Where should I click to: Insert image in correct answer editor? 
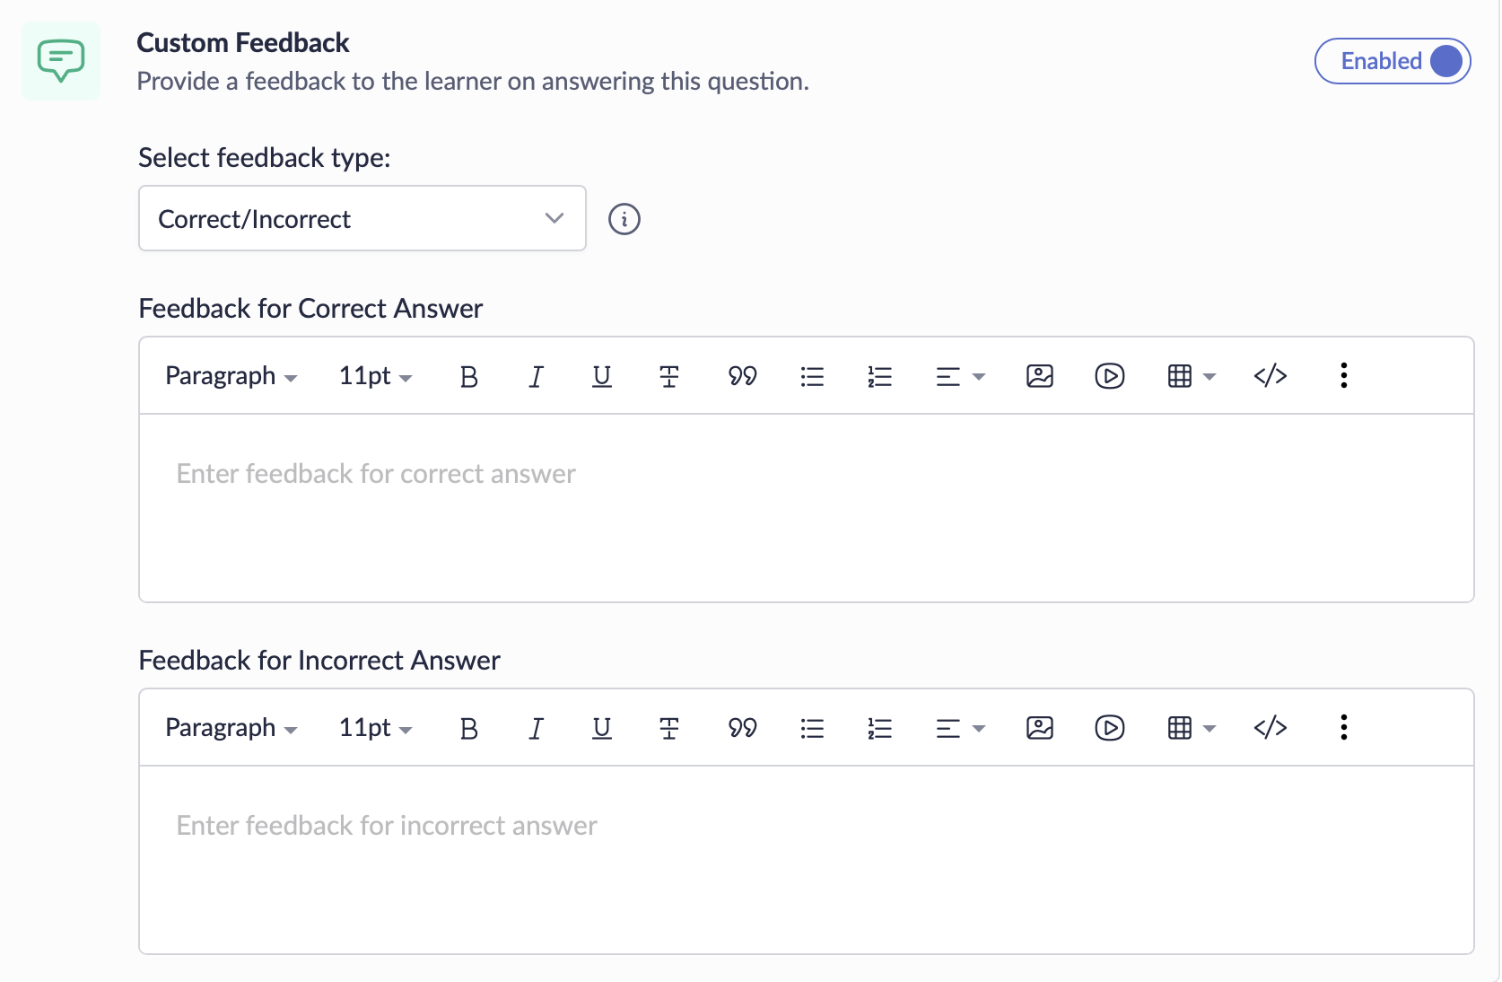[1040, 376]
